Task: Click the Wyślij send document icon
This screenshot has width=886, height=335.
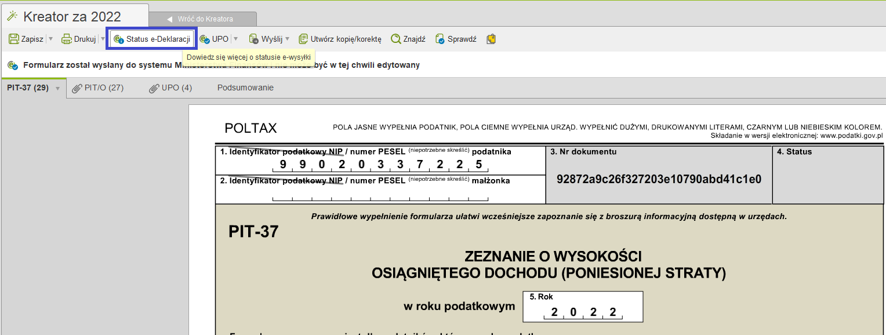Action: coord(254,39)
